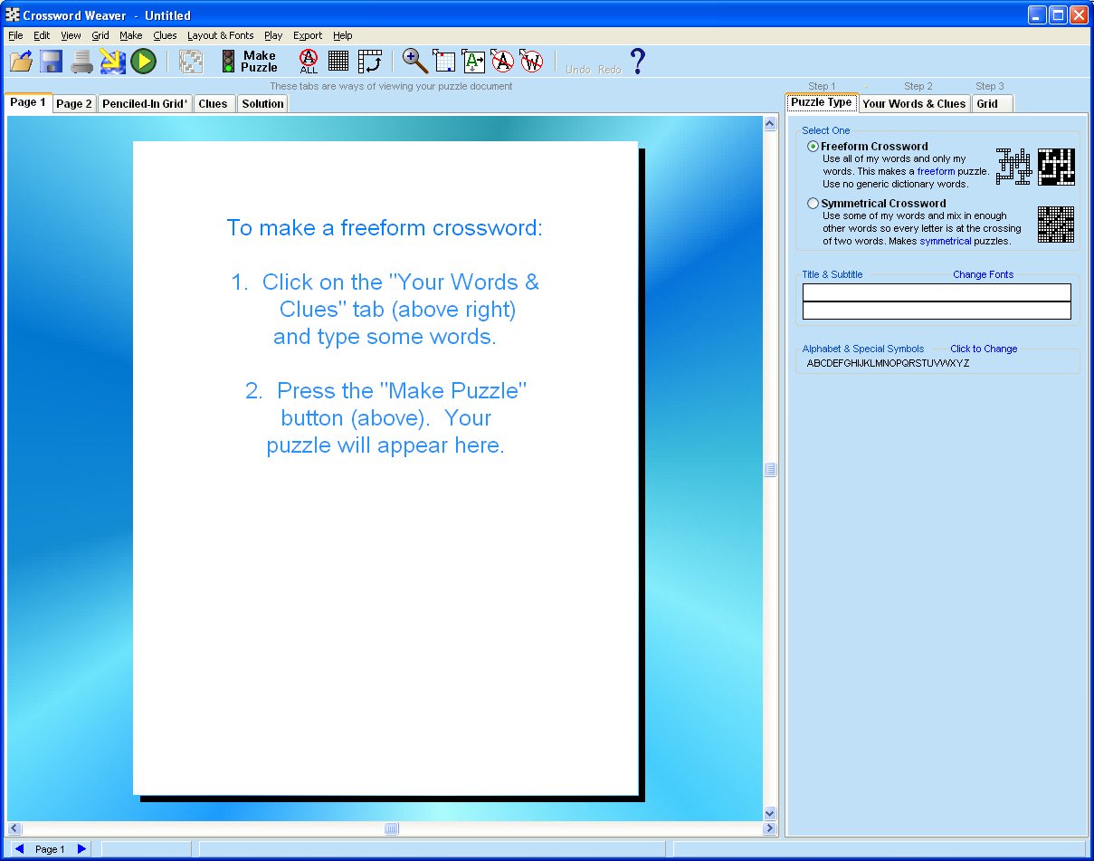Image resolution: width=1094 pixels, height=861 pixels.
Task: Click the grid with corner arrow icon
Action: coord(444,62)
